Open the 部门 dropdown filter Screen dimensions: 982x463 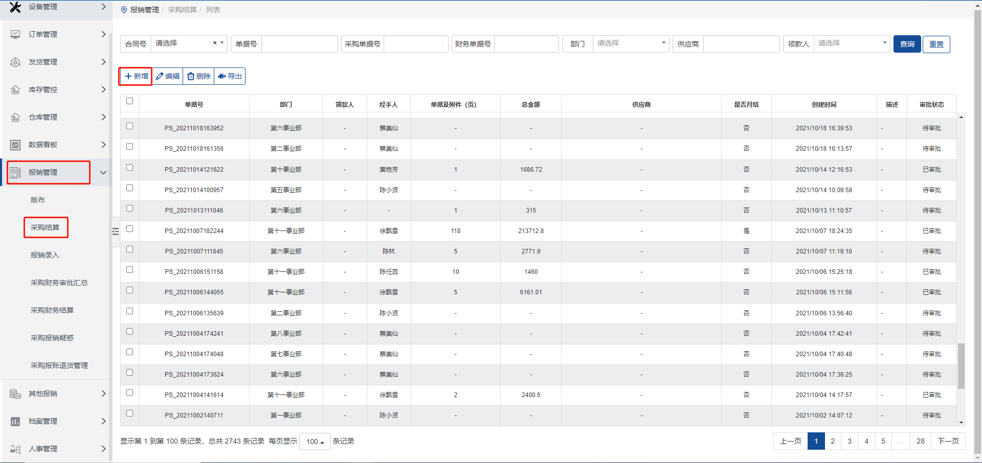point(631,43)
